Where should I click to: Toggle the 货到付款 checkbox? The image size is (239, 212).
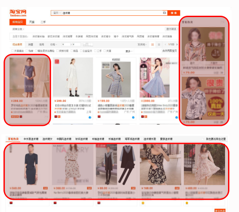[58, 51]
